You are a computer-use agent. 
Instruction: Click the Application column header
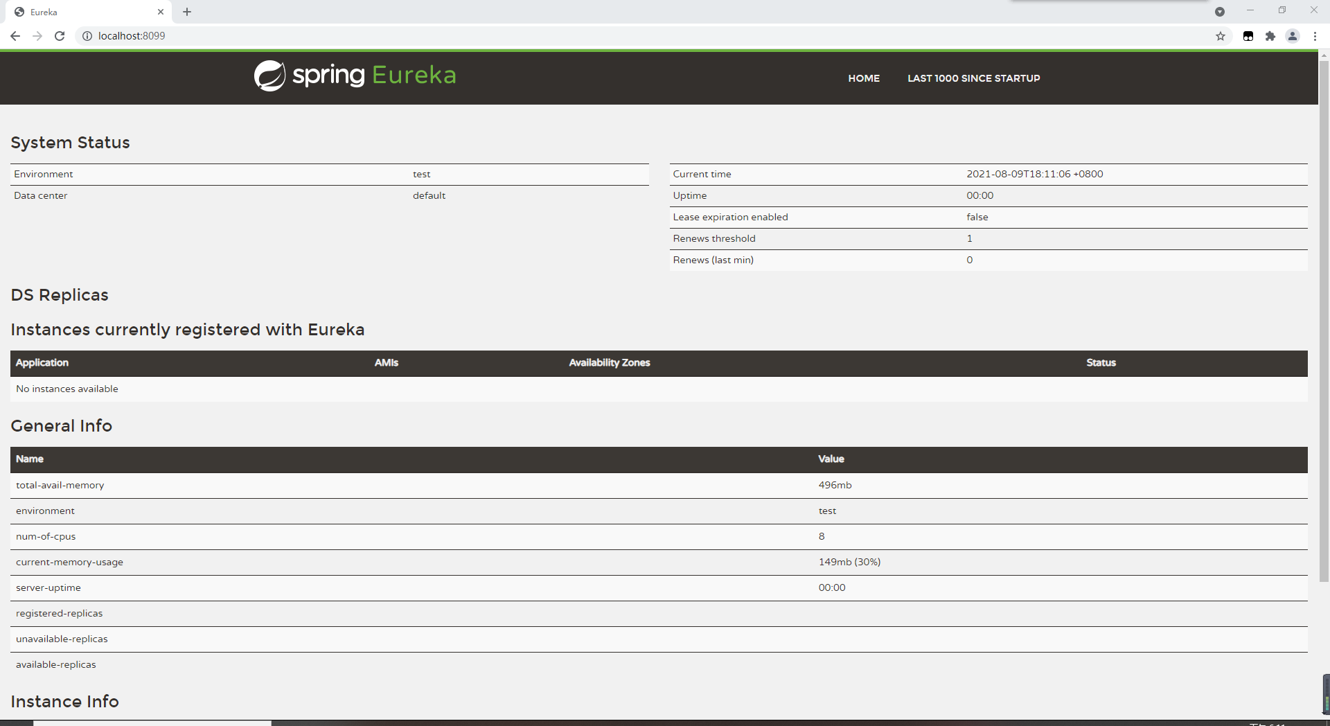tap(42, 363)
